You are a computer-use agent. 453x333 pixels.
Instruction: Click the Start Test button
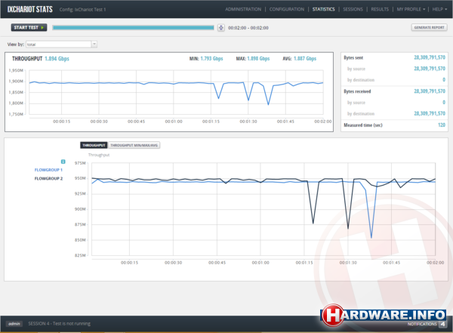[x=29, y=27]
